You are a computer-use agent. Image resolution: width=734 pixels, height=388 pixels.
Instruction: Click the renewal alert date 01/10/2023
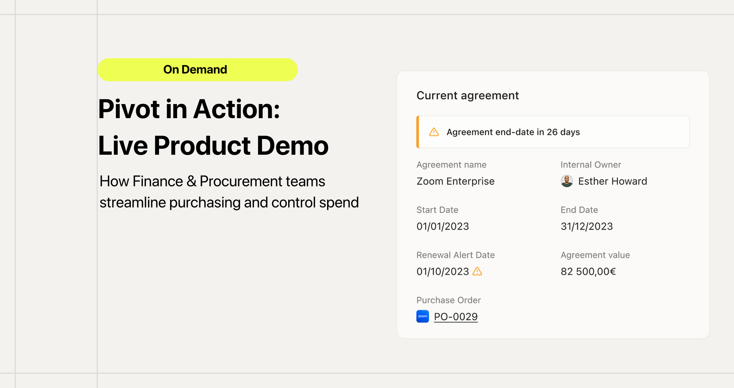442,271
